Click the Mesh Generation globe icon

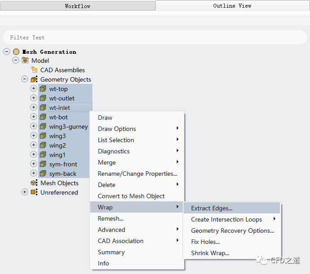tap(16, 52)
